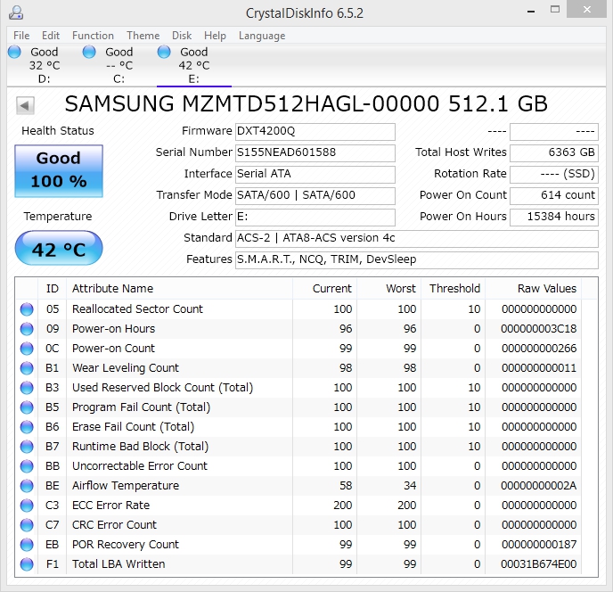Click the Power On Count value 614 count

pyautogui.click(x=554, y=195)
